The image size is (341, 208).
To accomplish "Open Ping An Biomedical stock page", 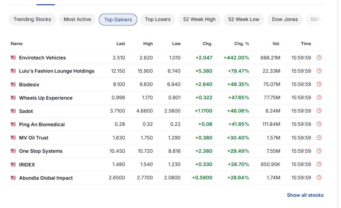I will point(42,125).
